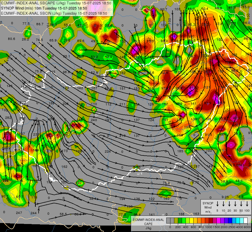Click the wind arrow above 10 in SYNOP legend

coord(223,204)
